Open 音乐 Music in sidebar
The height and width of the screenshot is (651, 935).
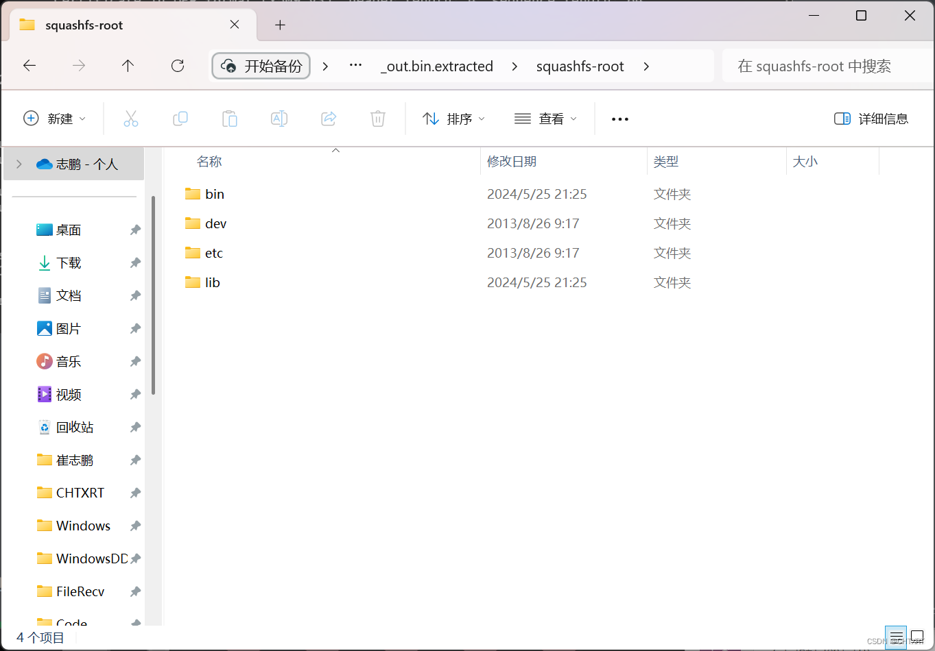(69, 362)
